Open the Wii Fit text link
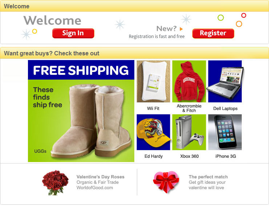This screenshot has width=269, height=208. [x=153, y=109]
